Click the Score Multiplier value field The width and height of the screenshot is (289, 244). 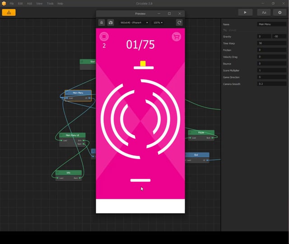[x=272, y=70]
